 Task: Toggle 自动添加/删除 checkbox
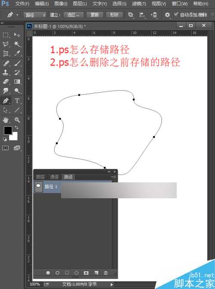[176, 14]
